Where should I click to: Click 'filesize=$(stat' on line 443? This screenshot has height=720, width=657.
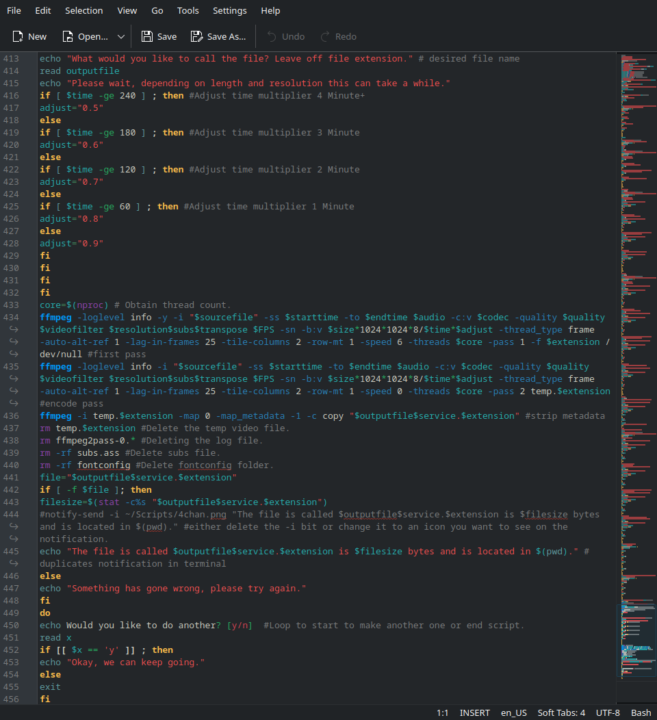(79, 502)
